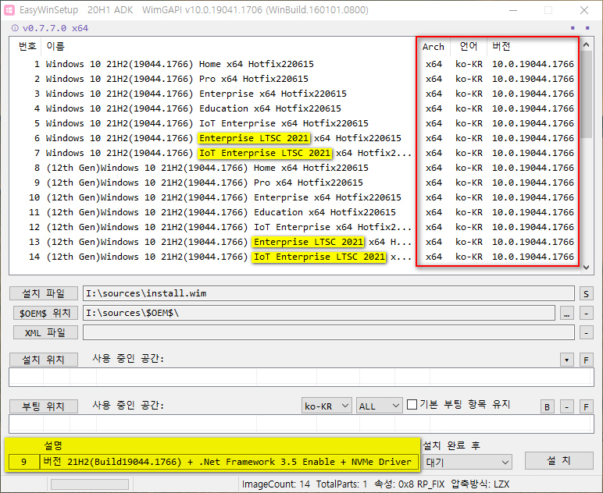
Task: Open the ko-KR boot language dropdown
Action: (326, 406)
